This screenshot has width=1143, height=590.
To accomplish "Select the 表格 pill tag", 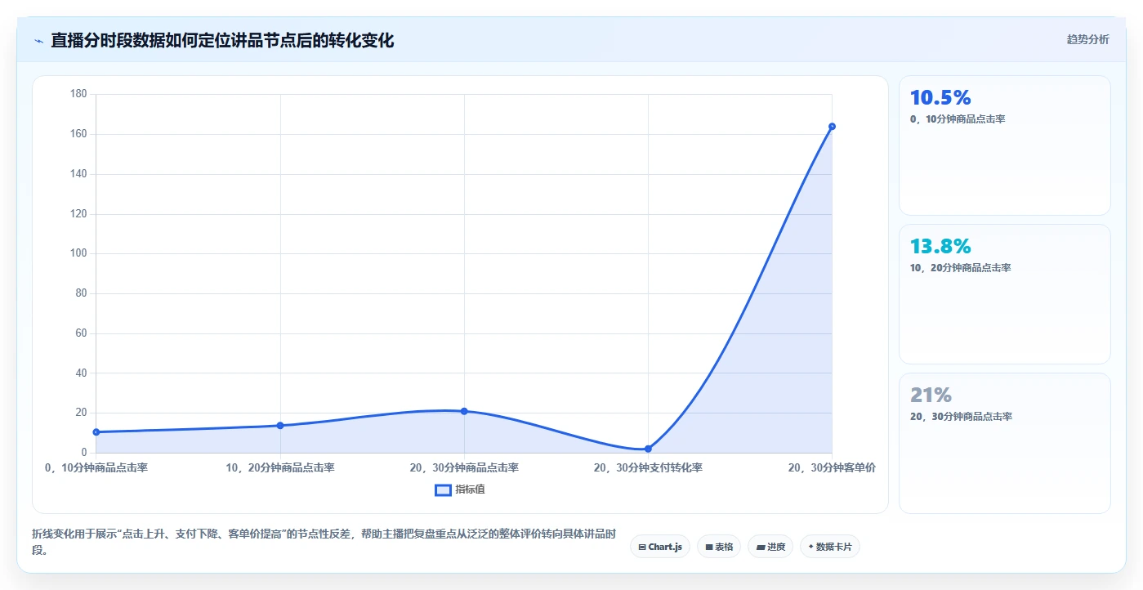I will (719, 547).
